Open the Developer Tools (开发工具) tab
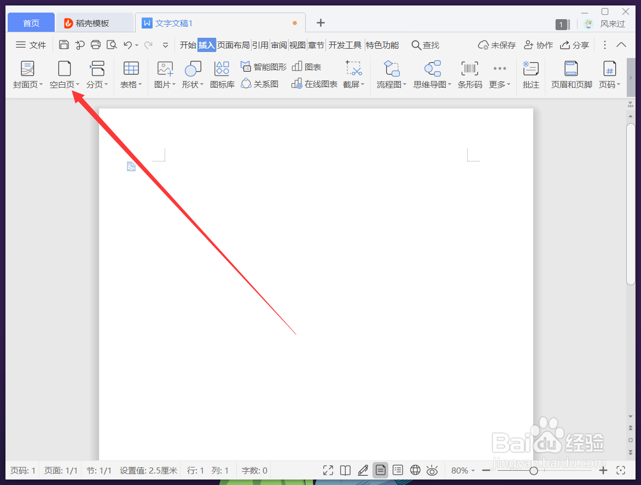The image size is (641, 485). tap(345, 45)
